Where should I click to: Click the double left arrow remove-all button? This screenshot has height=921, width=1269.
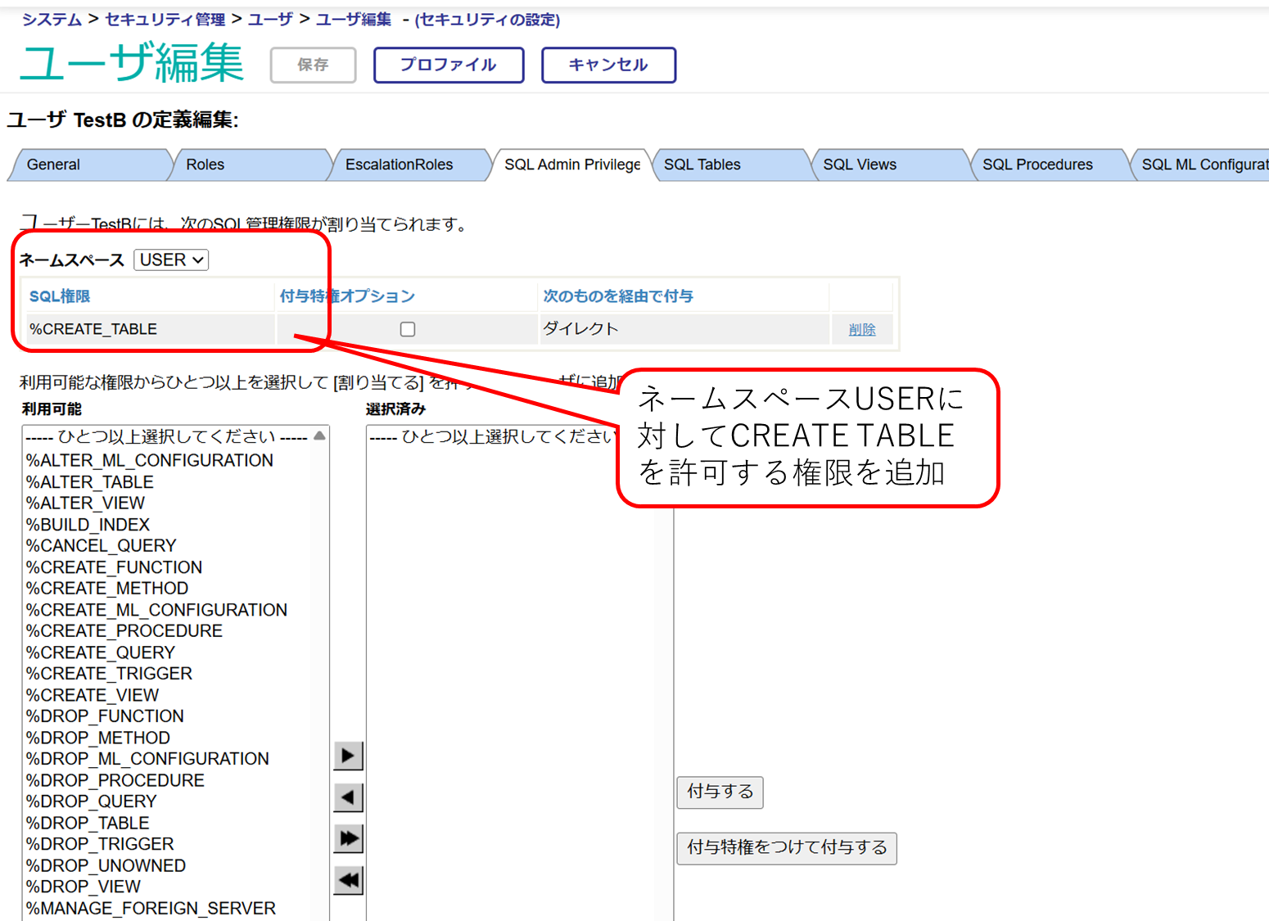tap(348, 880)
